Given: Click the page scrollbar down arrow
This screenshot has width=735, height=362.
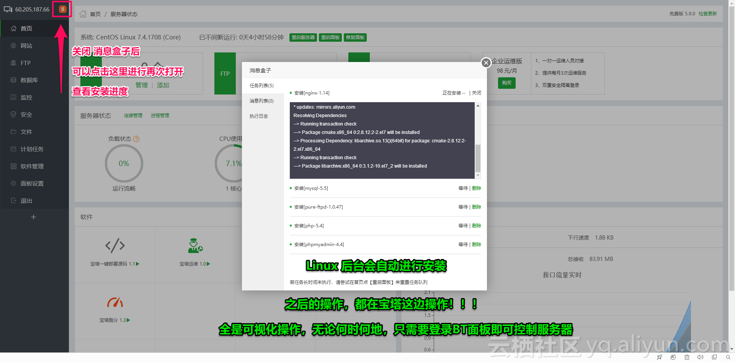Looking at the screenshot, I should coord(732,349).
